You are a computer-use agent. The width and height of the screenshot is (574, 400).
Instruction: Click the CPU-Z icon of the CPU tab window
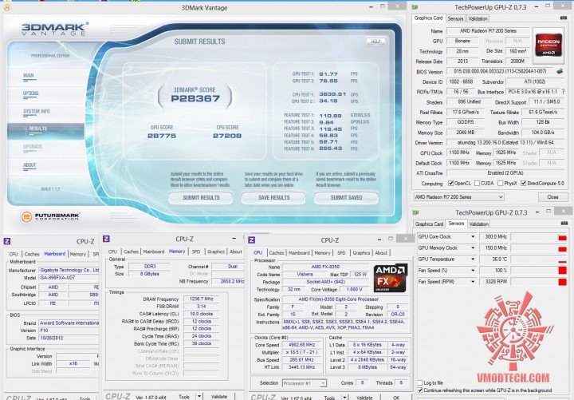tap(251, 240)
